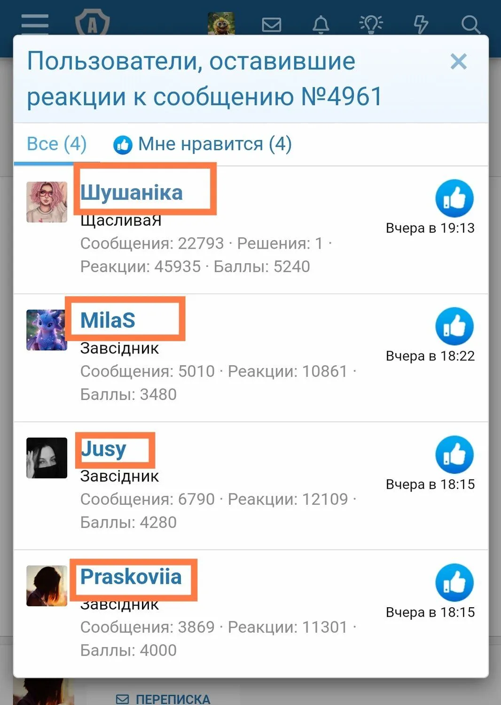Open the bell notifications icon
This screenshot has height=705, width=501.
(x=321, y=24)
